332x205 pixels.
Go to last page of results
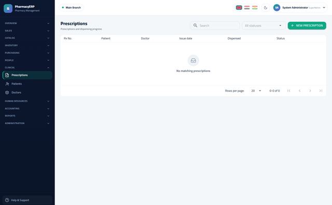pos(321,91)
